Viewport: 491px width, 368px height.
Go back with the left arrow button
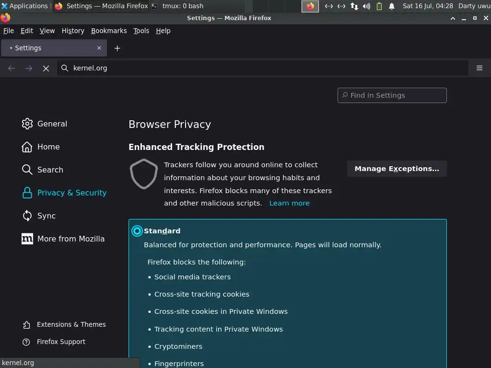click(12, 68)
